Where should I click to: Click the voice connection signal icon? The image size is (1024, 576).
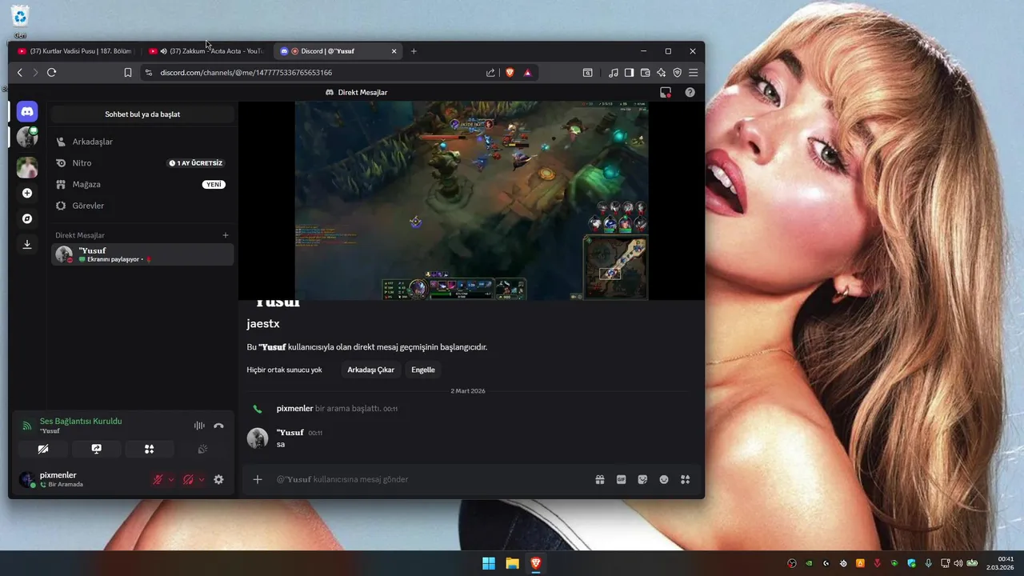point(26,426)
